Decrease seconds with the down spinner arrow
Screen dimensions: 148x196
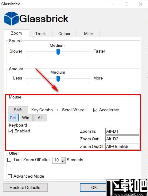click(63, 162)
